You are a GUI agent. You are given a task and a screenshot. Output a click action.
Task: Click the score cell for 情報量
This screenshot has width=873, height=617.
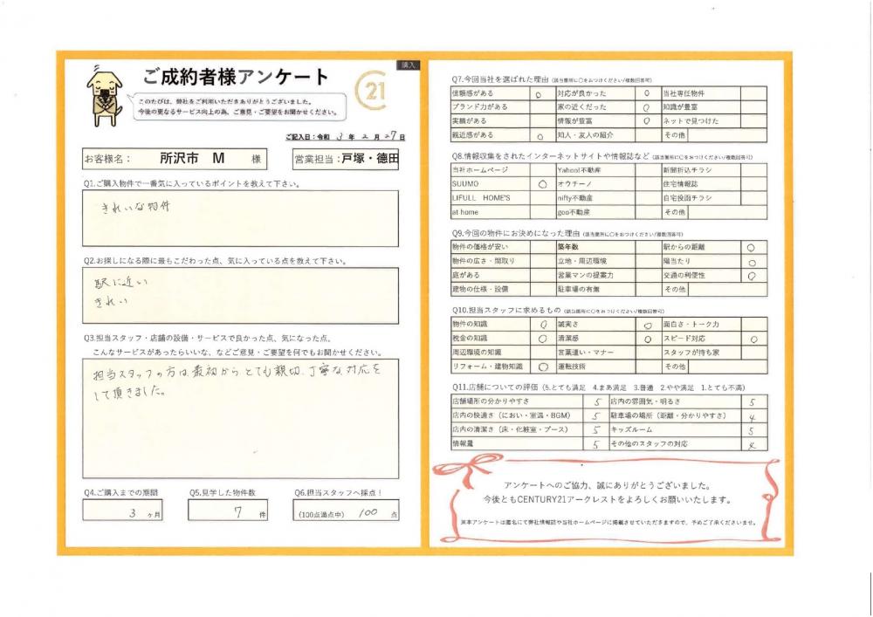[595, 444]
